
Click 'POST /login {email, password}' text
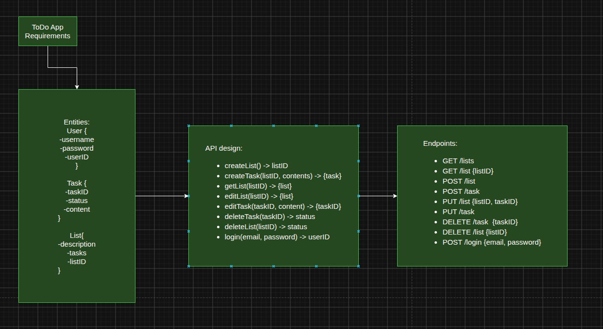(491, 242)
